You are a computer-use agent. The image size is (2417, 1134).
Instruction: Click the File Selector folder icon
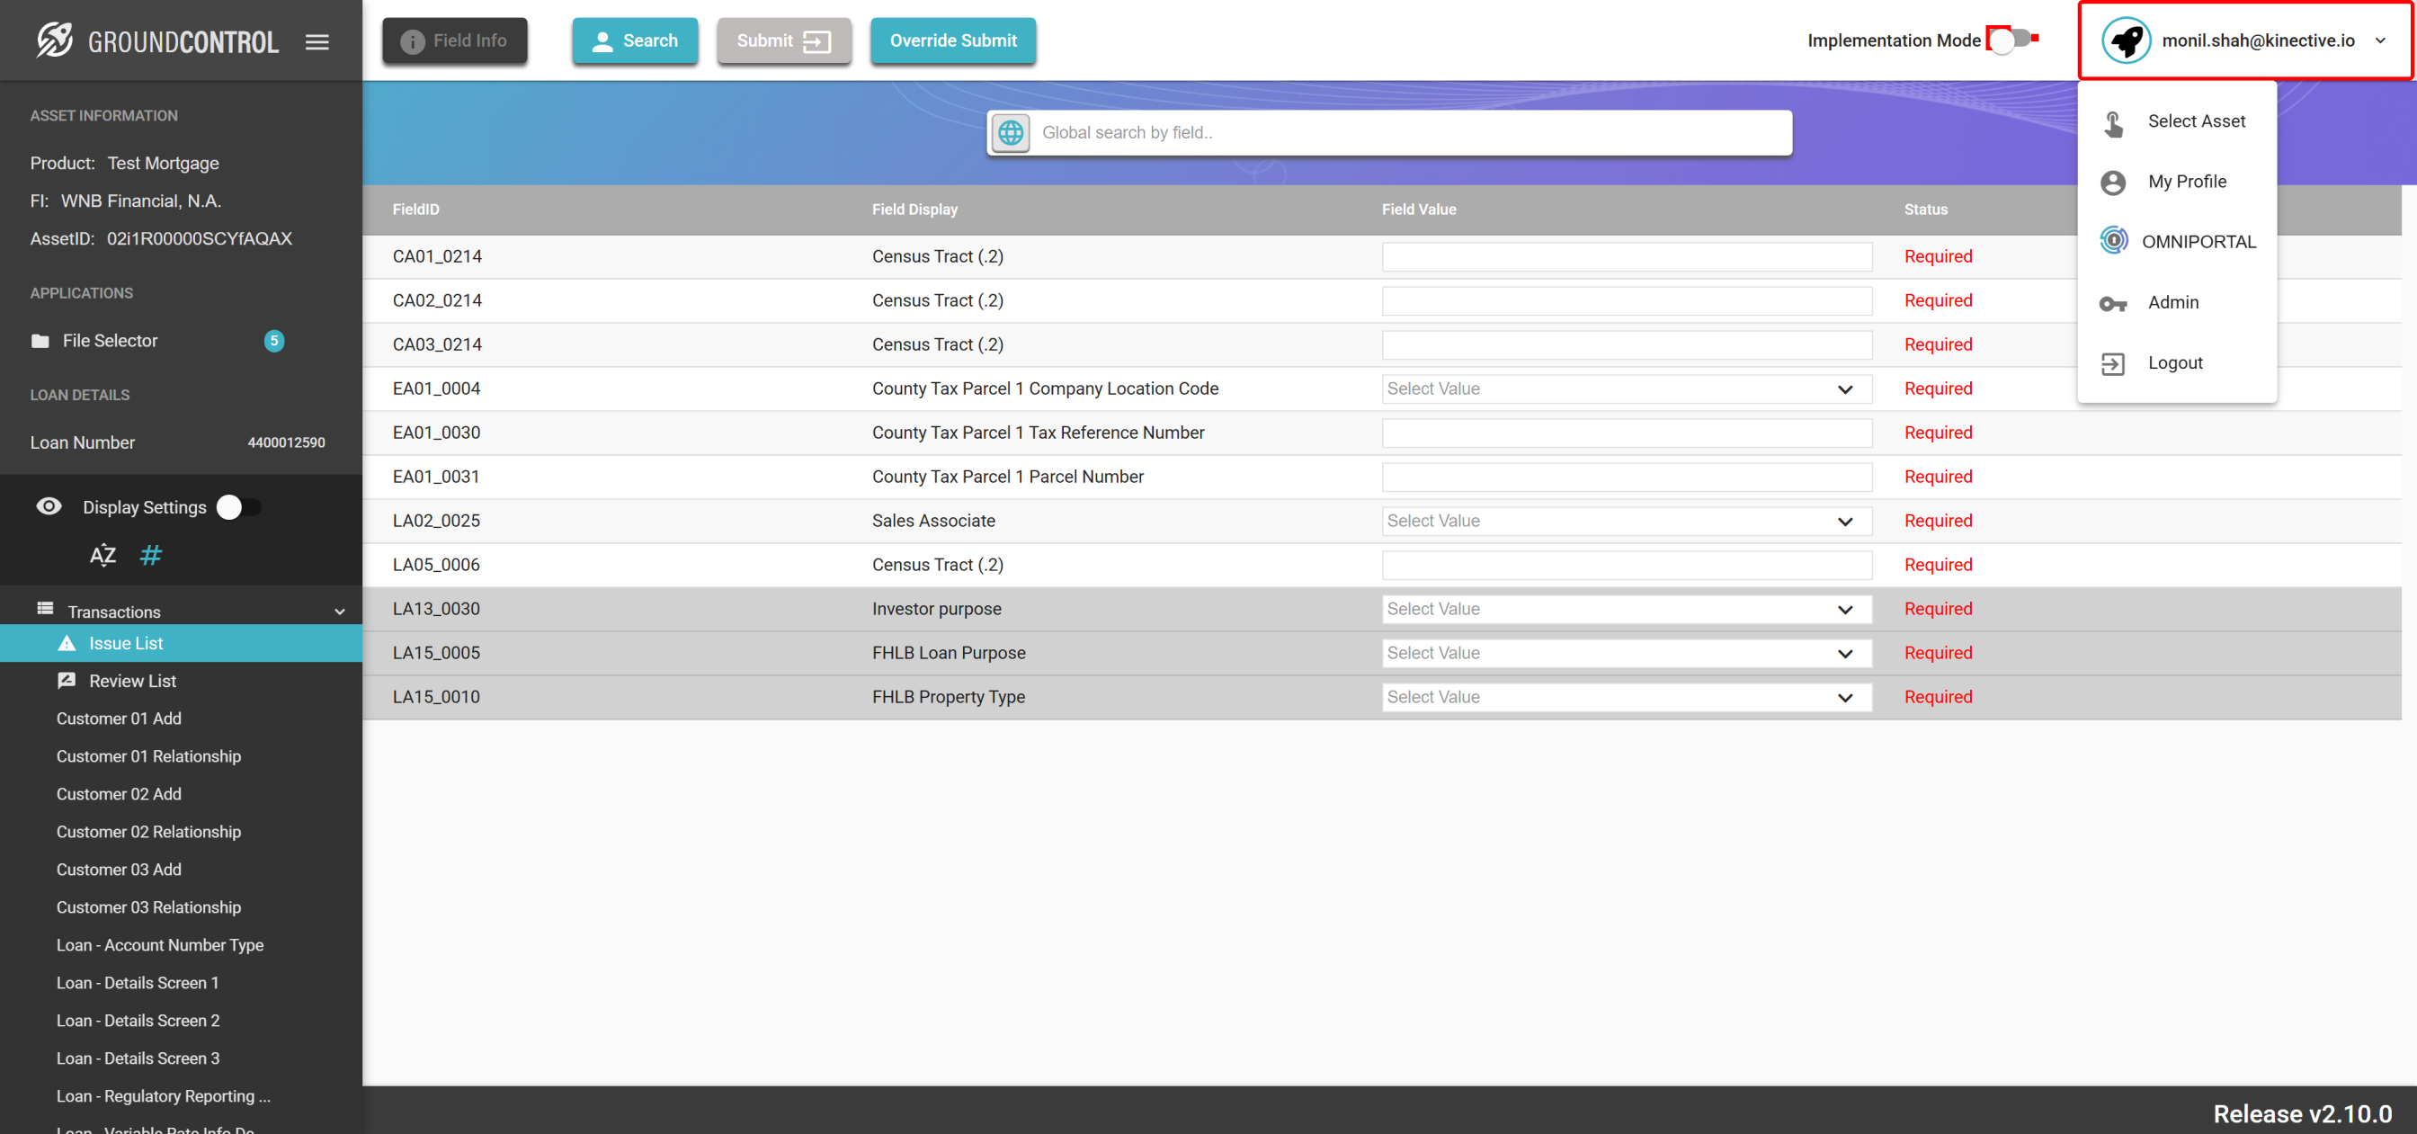(40, 341)
